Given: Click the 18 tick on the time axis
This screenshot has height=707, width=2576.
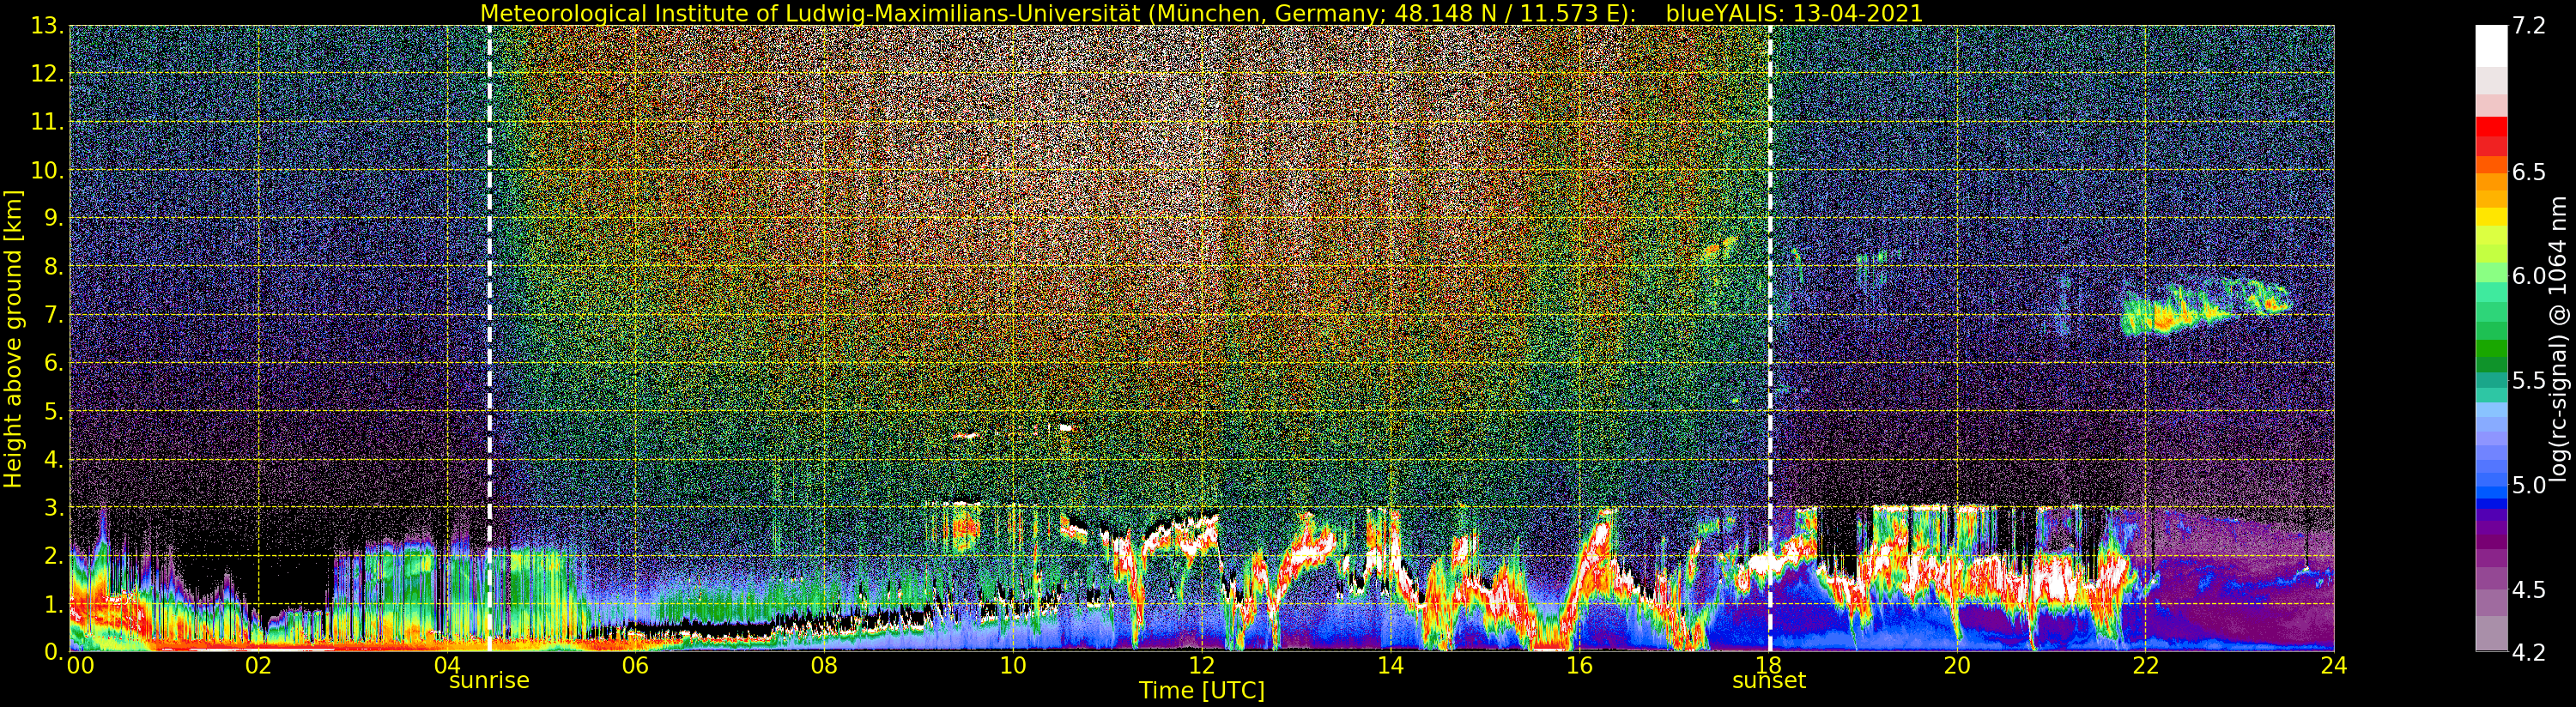Looking at the screenshot, I should [x=1768, y=665].
